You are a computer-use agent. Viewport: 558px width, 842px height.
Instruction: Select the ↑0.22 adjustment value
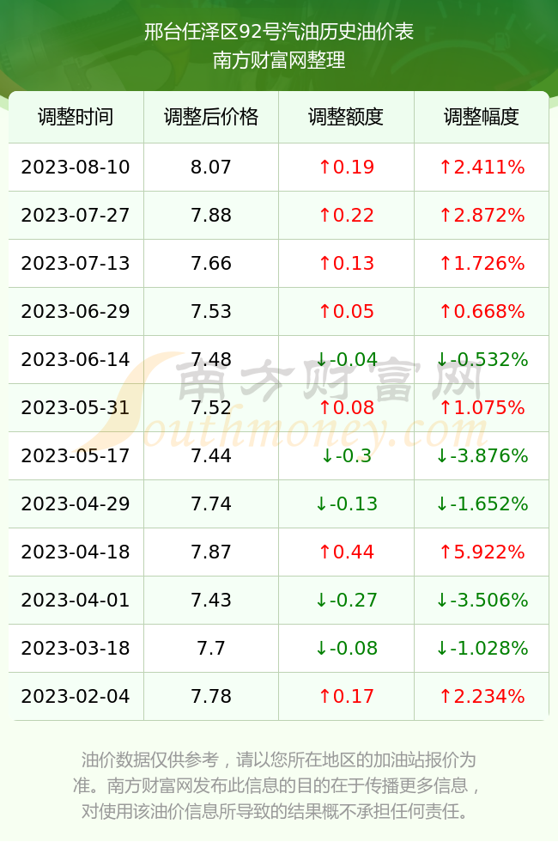(346, 216)
